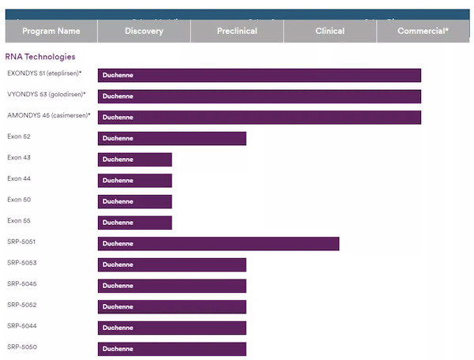Click the SRP-5052 Duchenne progress bar
The image size is (474, 360).
pos(172,307)
